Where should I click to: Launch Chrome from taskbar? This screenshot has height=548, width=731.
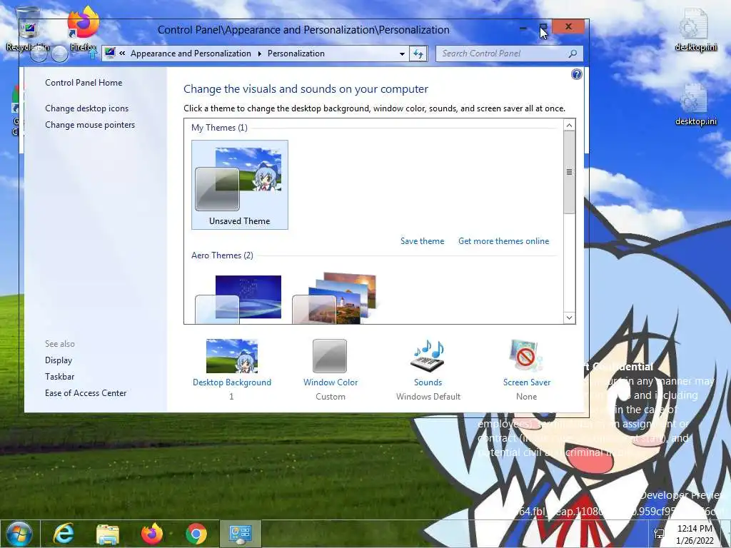(196, 534)
